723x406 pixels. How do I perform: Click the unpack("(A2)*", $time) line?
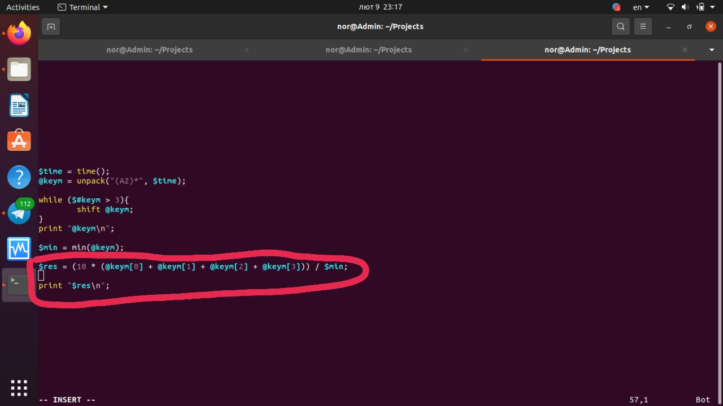tap(112, 181)
